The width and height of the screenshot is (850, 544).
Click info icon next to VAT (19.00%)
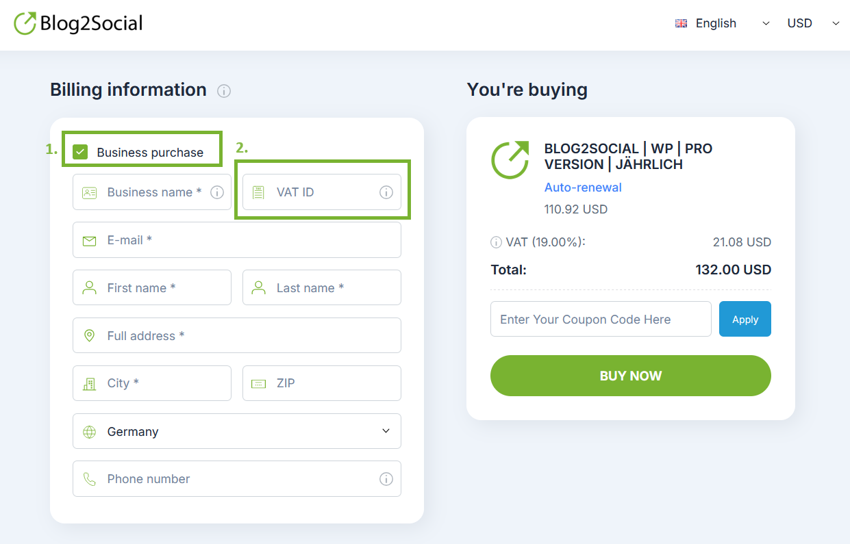click(497, 242)
